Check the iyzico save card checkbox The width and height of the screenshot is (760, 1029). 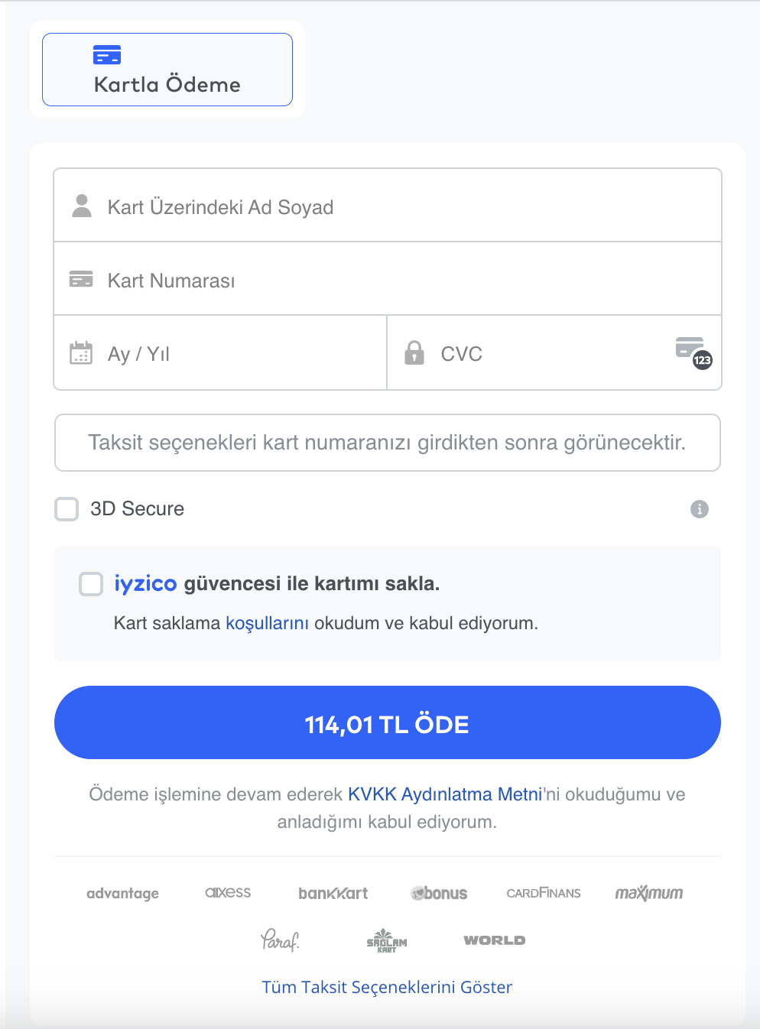coord(91,584)
